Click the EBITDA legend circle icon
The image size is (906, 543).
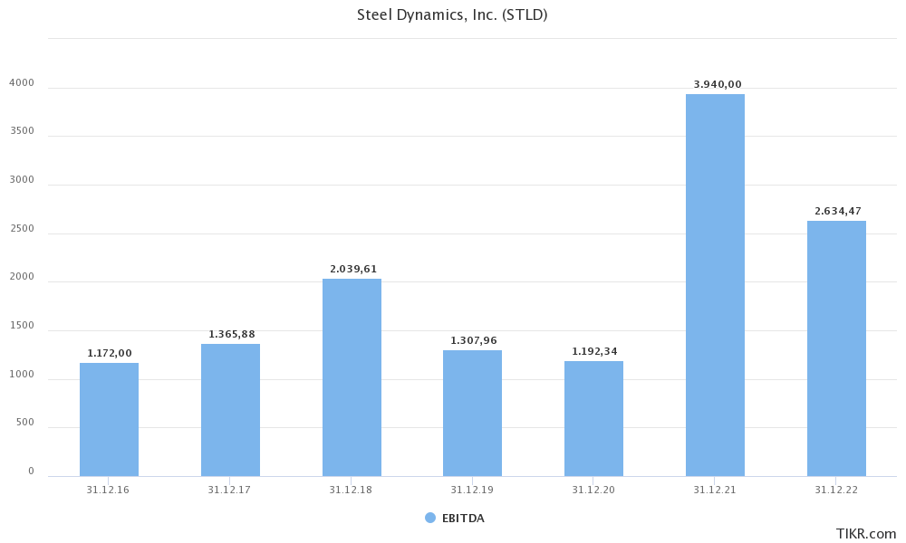[429, 518]
